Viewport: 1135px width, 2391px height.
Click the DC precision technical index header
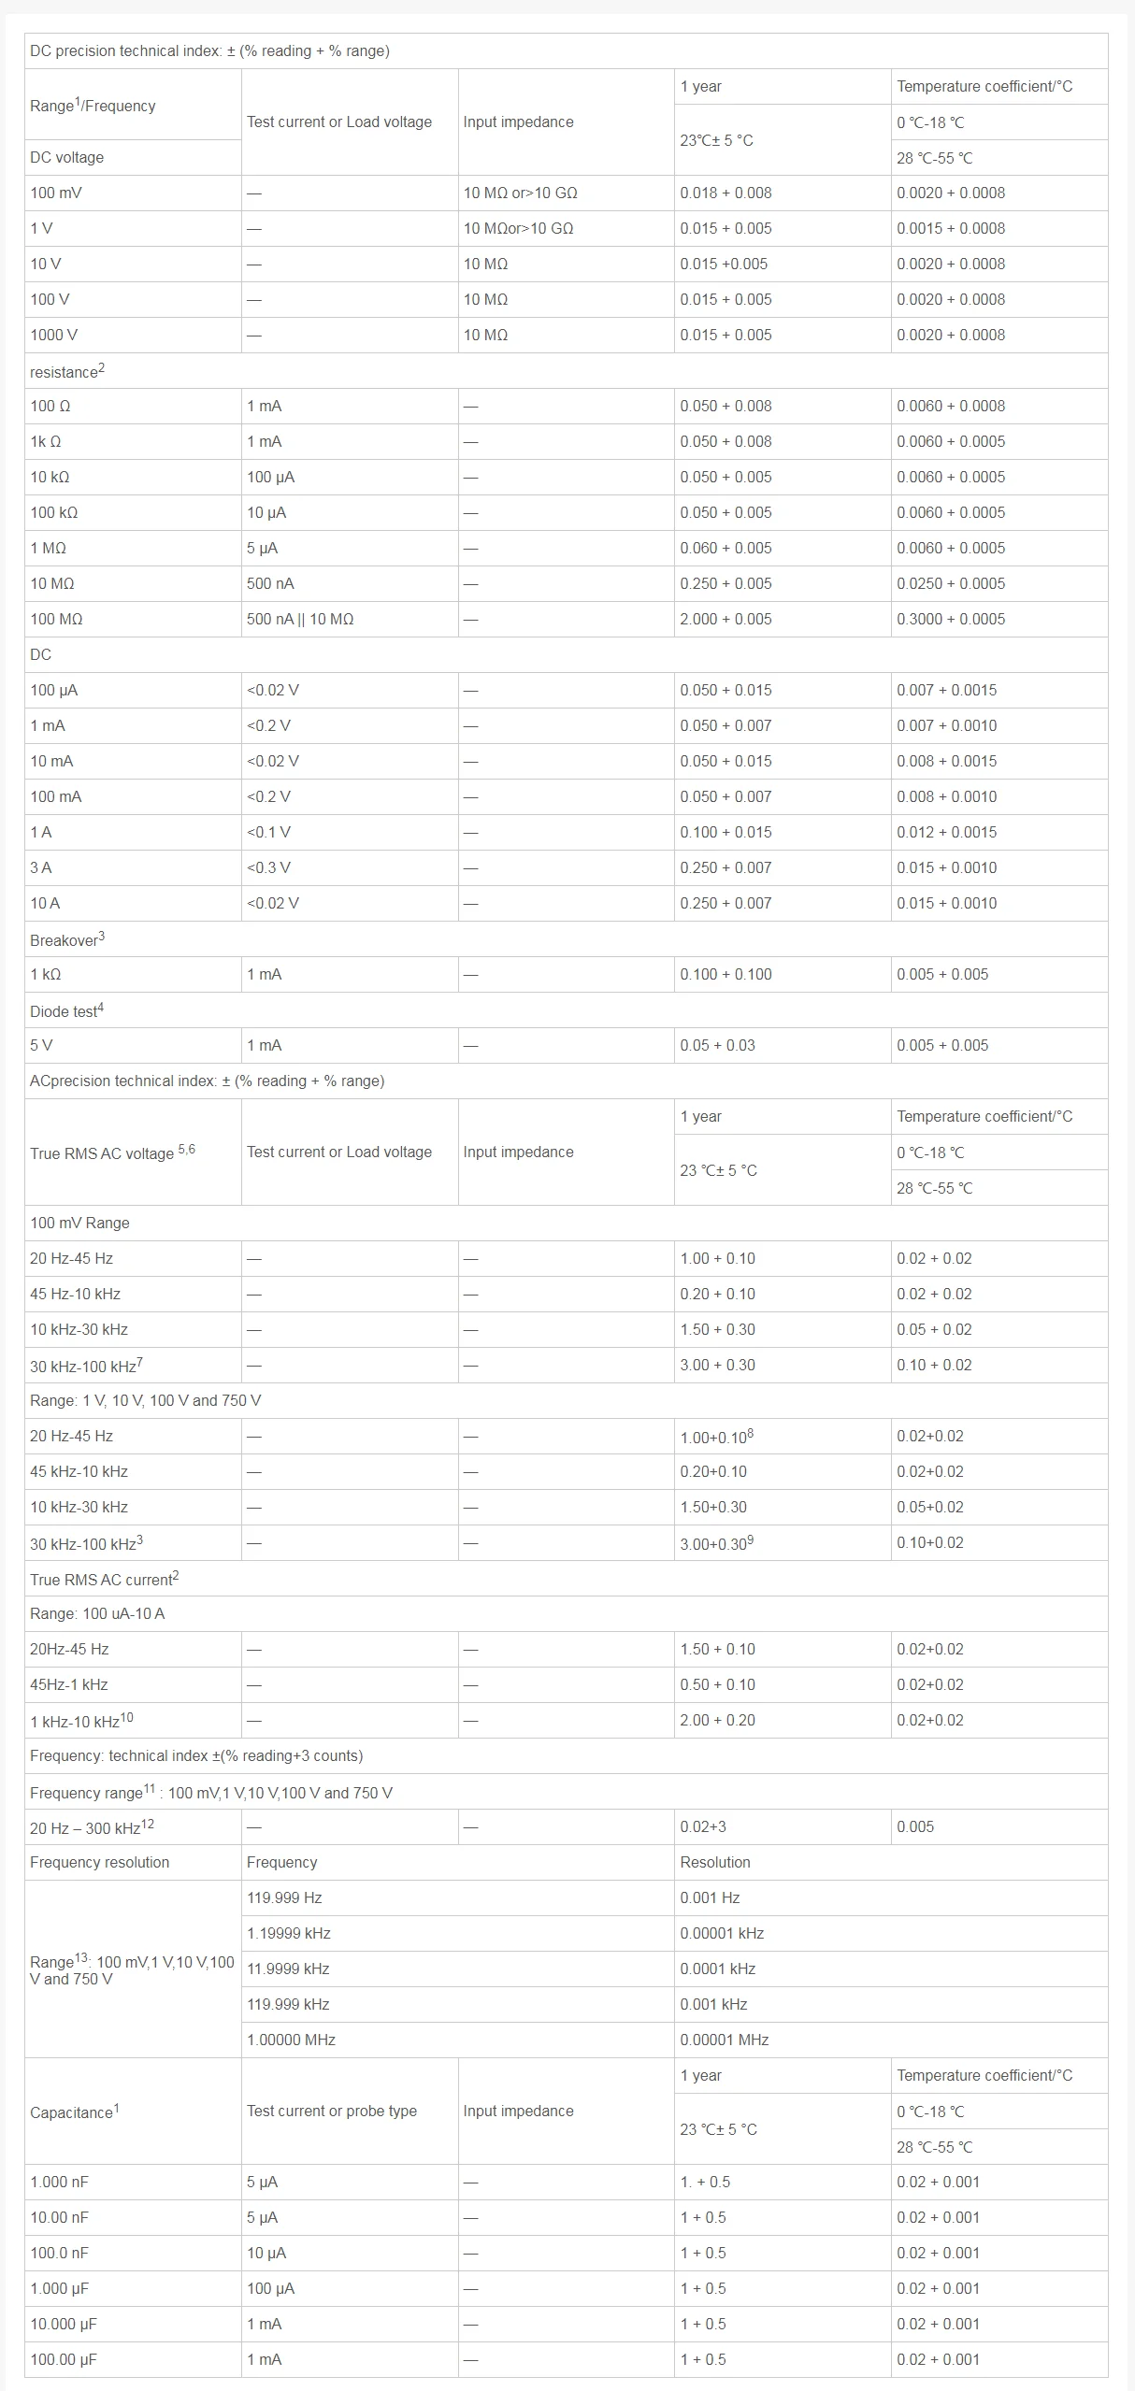coord(209,50)
